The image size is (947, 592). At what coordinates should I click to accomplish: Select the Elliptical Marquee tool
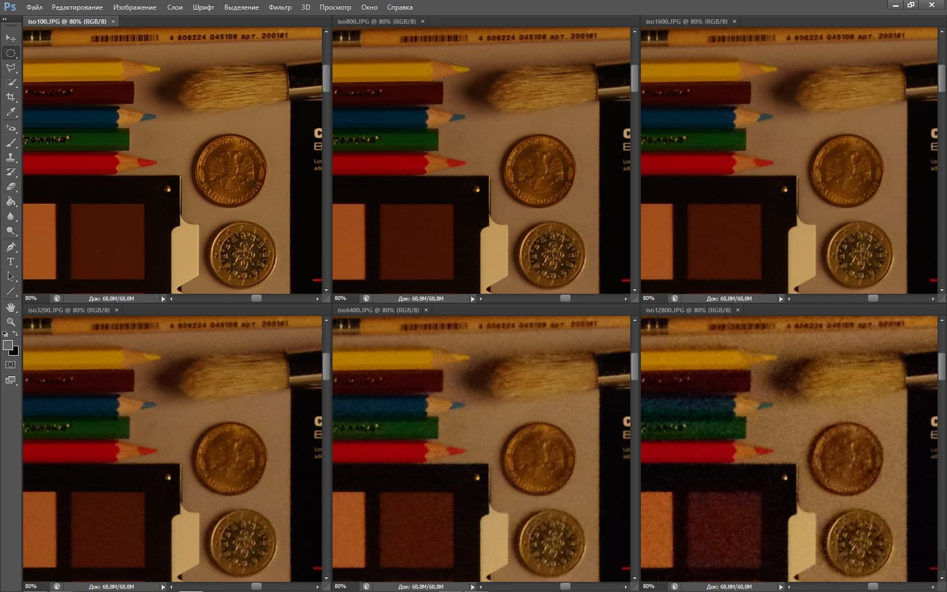coord(11,53)
